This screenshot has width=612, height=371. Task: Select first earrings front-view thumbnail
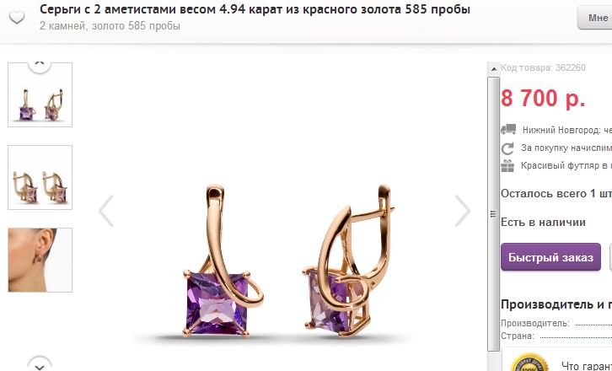(x=40, y=94)
